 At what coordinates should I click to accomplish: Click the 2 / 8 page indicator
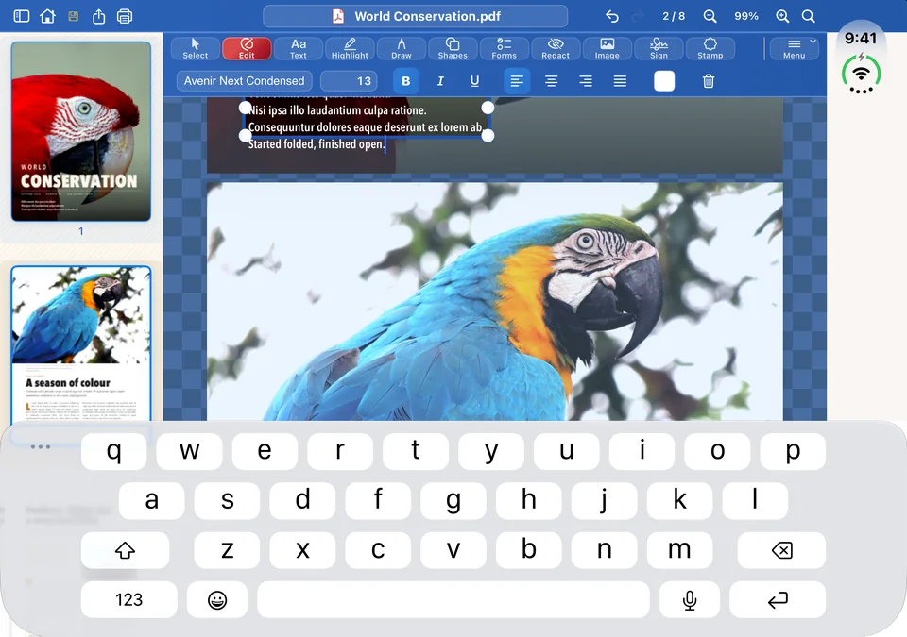tap(674, 16)
